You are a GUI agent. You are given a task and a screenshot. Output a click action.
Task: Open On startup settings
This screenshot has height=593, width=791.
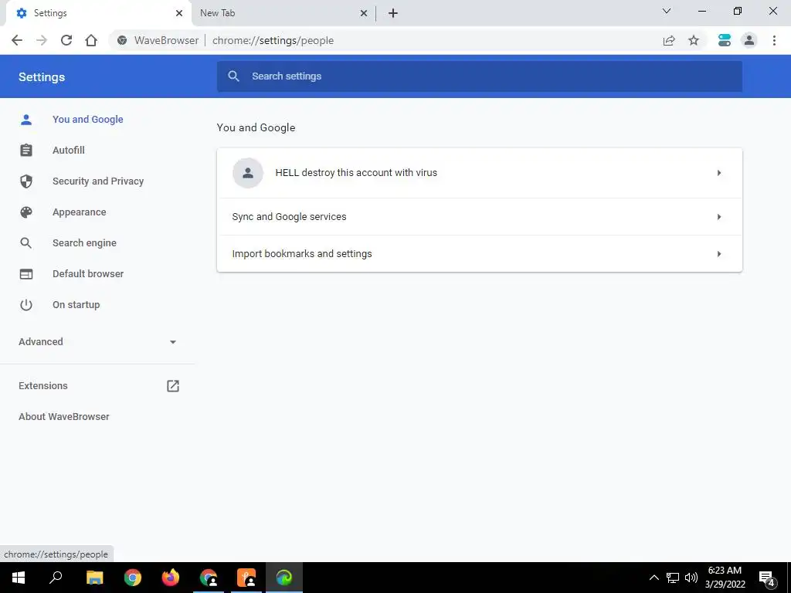tap(76, 304)
